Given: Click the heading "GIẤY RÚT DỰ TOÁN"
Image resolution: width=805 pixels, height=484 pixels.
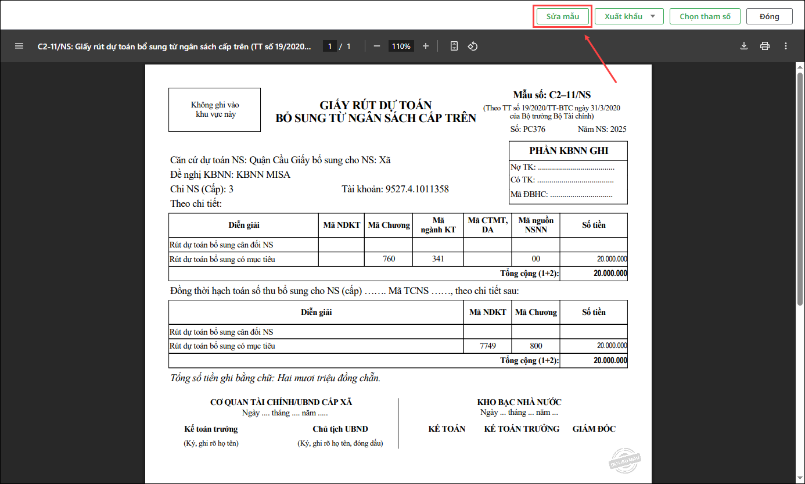Looking at the screenshot, I should coord(376,105).
